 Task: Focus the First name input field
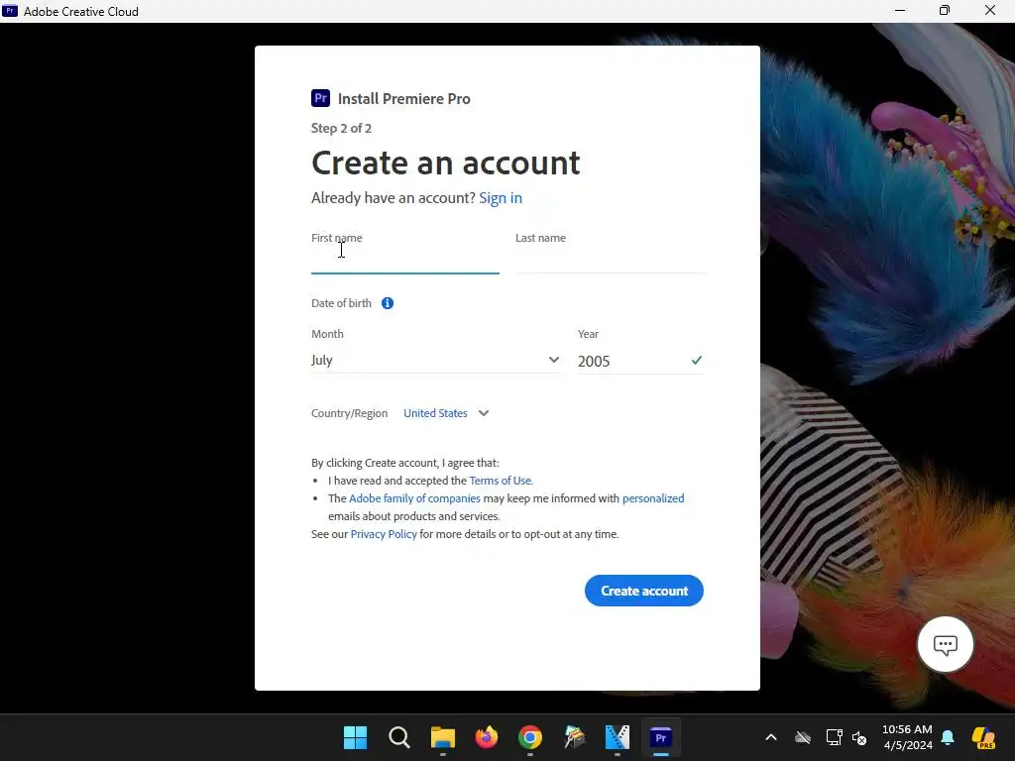point(405,259)
